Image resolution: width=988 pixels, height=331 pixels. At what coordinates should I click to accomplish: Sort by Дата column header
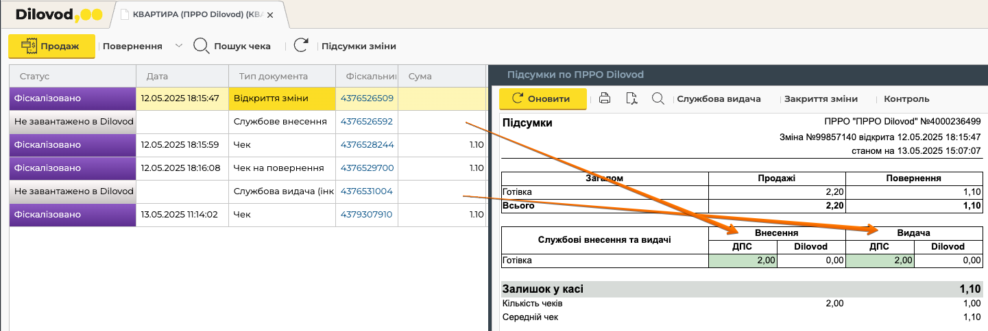[182, 76]
